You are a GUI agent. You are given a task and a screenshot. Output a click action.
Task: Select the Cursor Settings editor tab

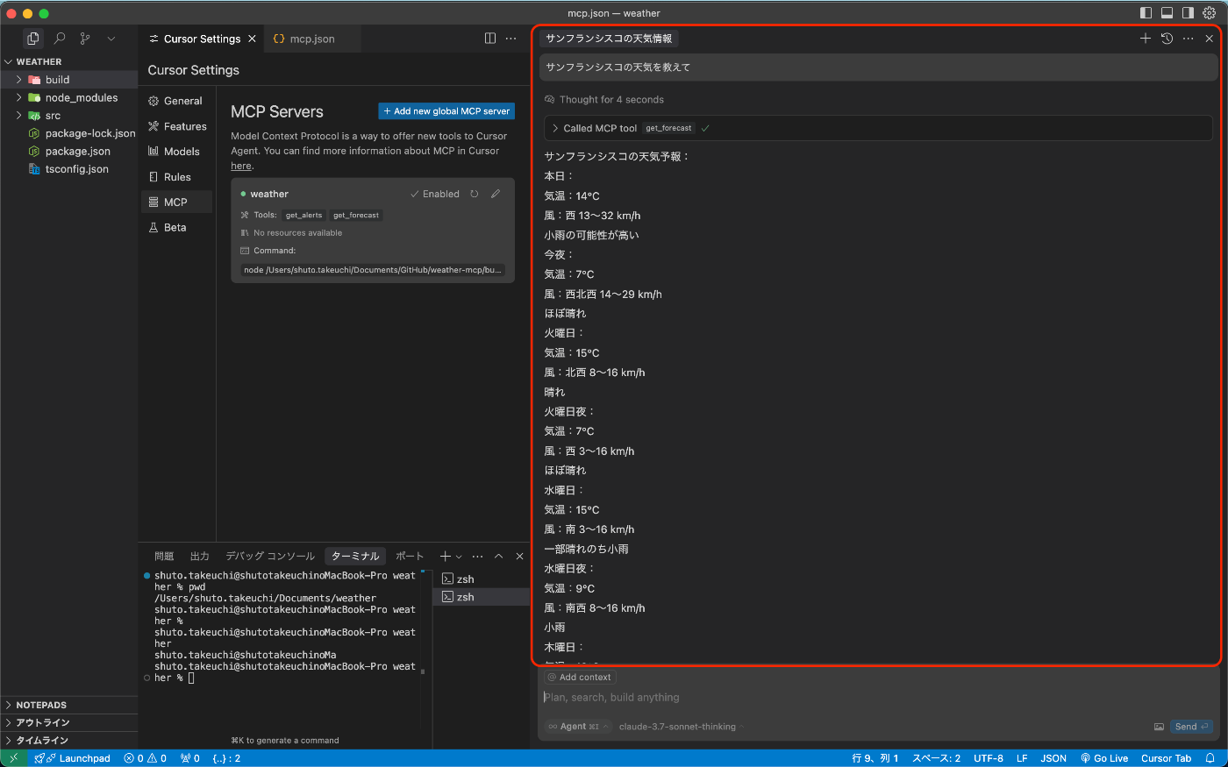tap(202, 39)
